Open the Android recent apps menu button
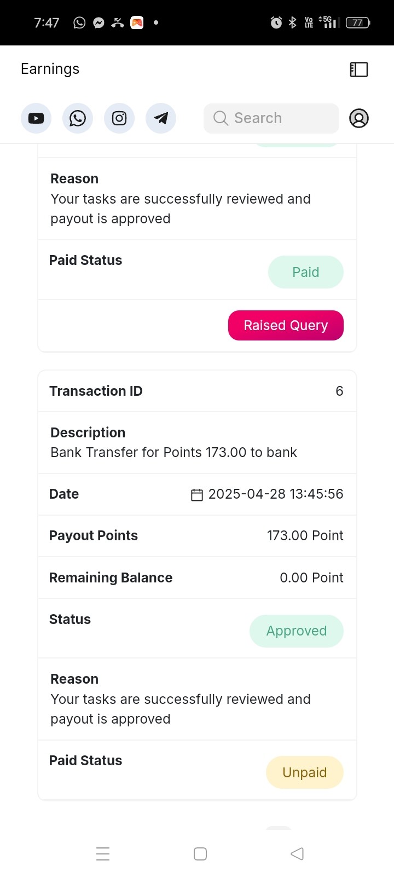This screenshot has height=878, width=394. click(103, 854)
